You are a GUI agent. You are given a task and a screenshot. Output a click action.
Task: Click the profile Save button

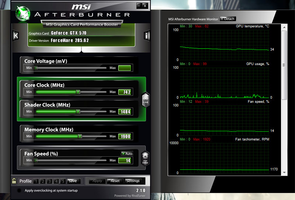[74, 181]
